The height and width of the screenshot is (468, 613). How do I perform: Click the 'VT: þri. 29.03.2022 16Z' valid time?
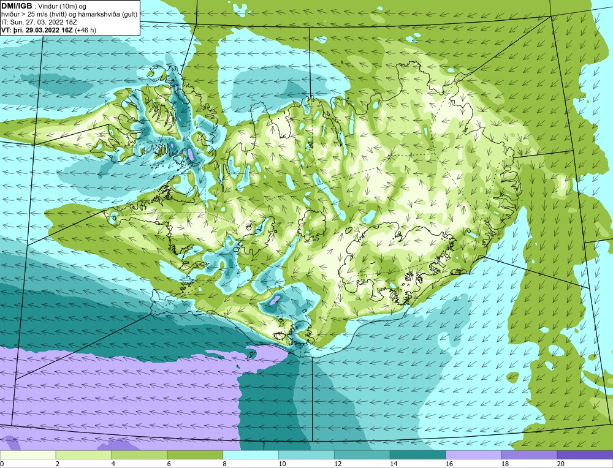click(37, 29)
